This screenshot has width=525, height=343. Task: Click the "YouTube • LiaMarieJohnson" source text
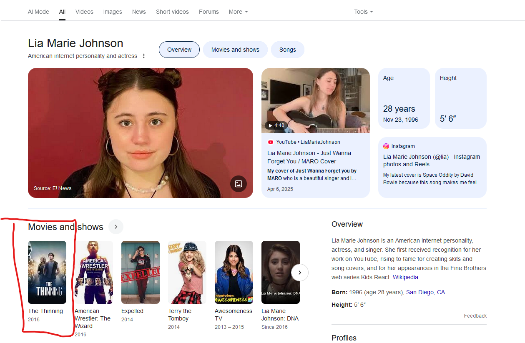[308, 142]
